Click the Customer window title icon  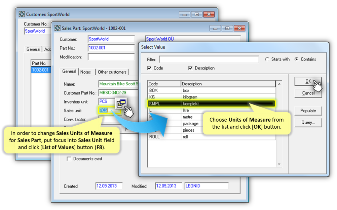tap(22, 14)
